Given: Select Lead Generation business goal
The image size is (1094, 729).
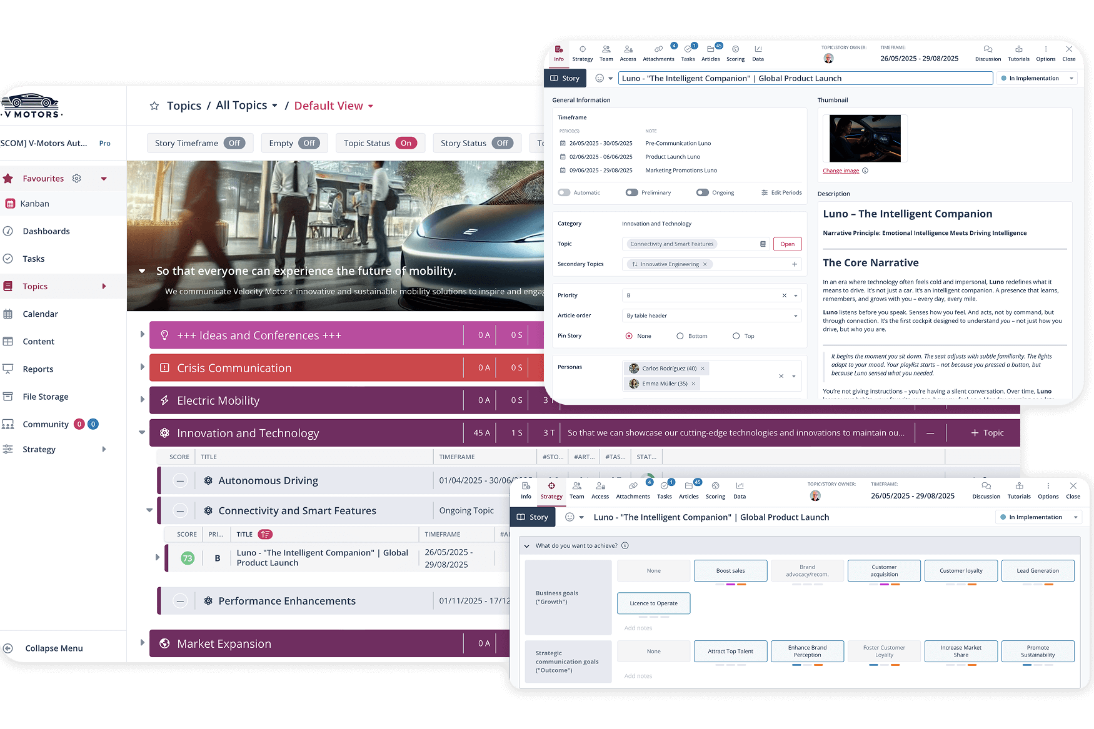Looking at the screenshot, I should click(1038, 570).
